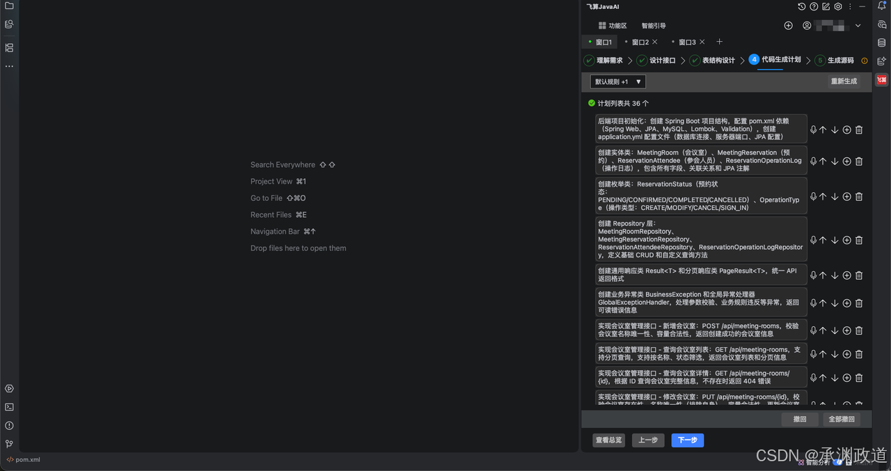Image resolution: width=891 pixels, height=471 pixels.
Task: Open the 智能引导 tab
Action: click(x=654, y=26)
